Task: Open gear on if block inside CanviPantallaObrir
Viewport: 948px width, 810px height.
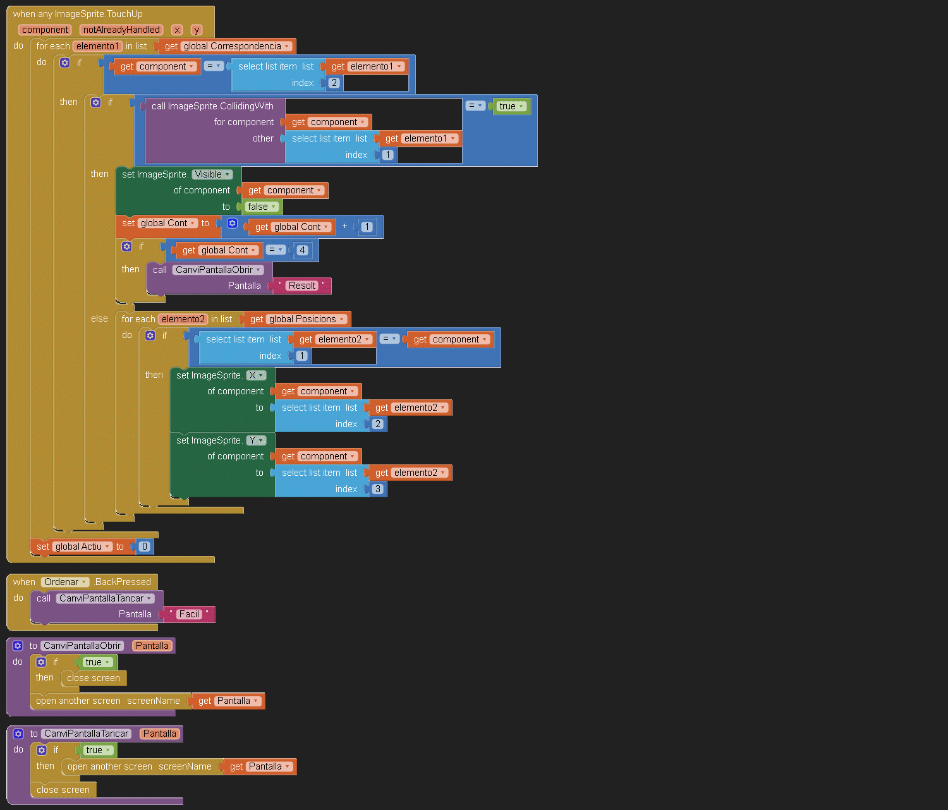Action: (41, 662)
